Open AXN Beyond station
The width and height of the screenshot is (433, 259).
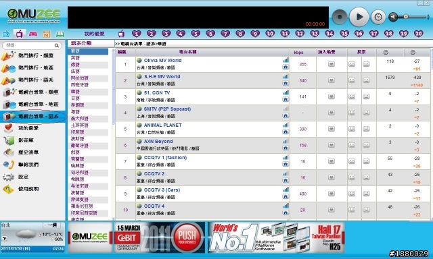point(158,142)
